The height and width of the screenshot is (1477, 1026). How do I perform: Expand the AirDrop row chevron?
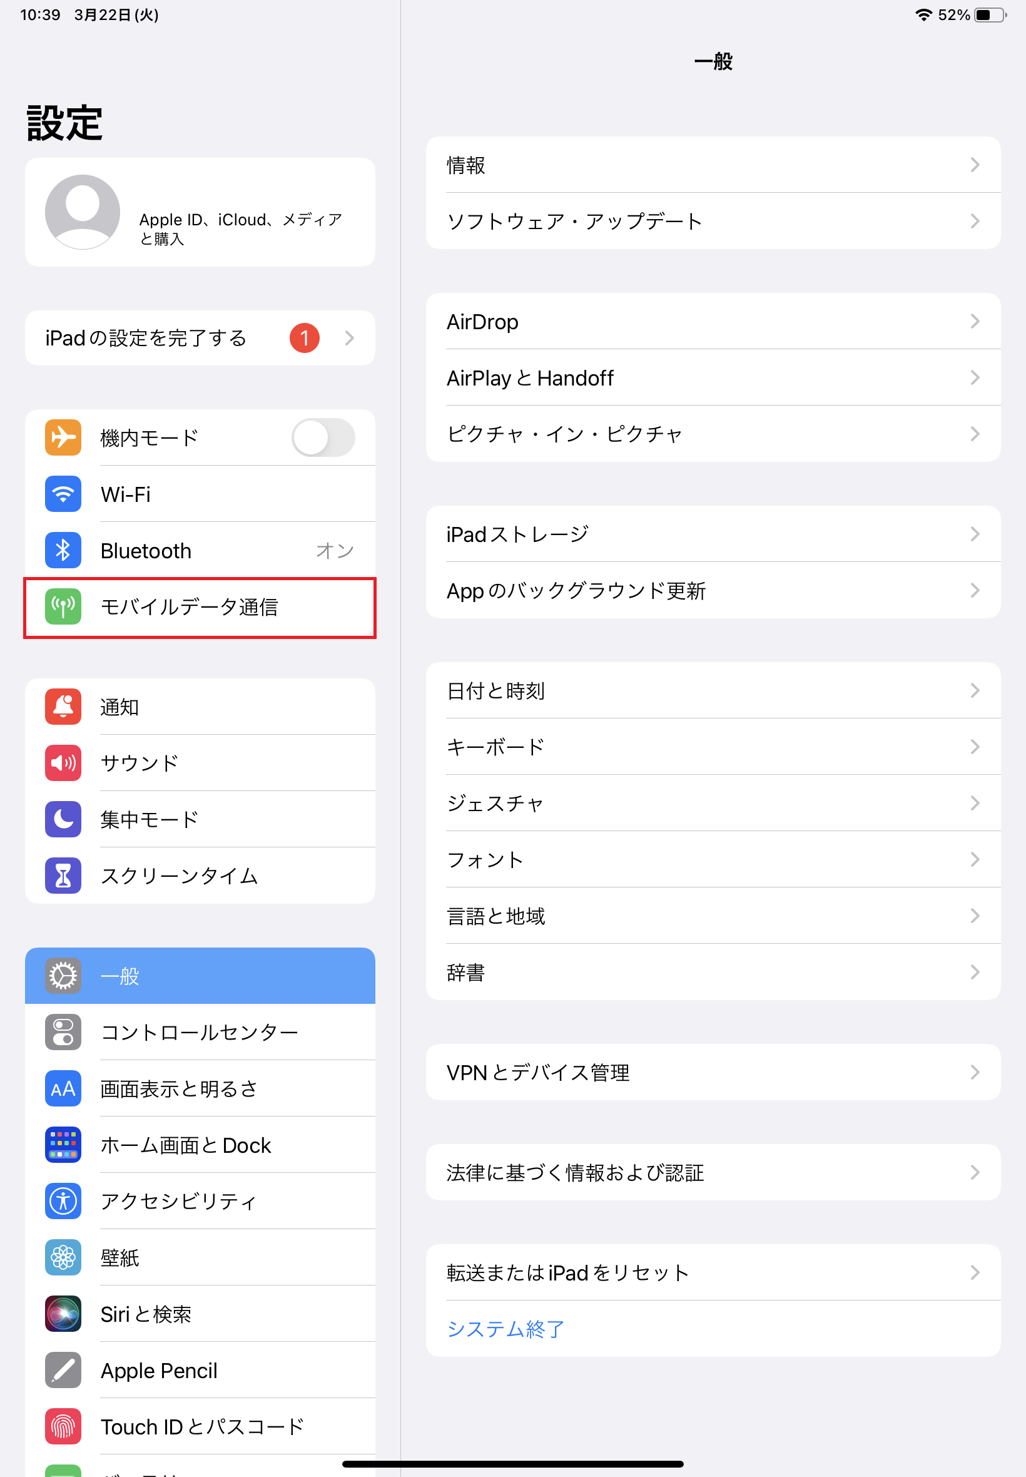pyautogui.click(x=975, y=322)
